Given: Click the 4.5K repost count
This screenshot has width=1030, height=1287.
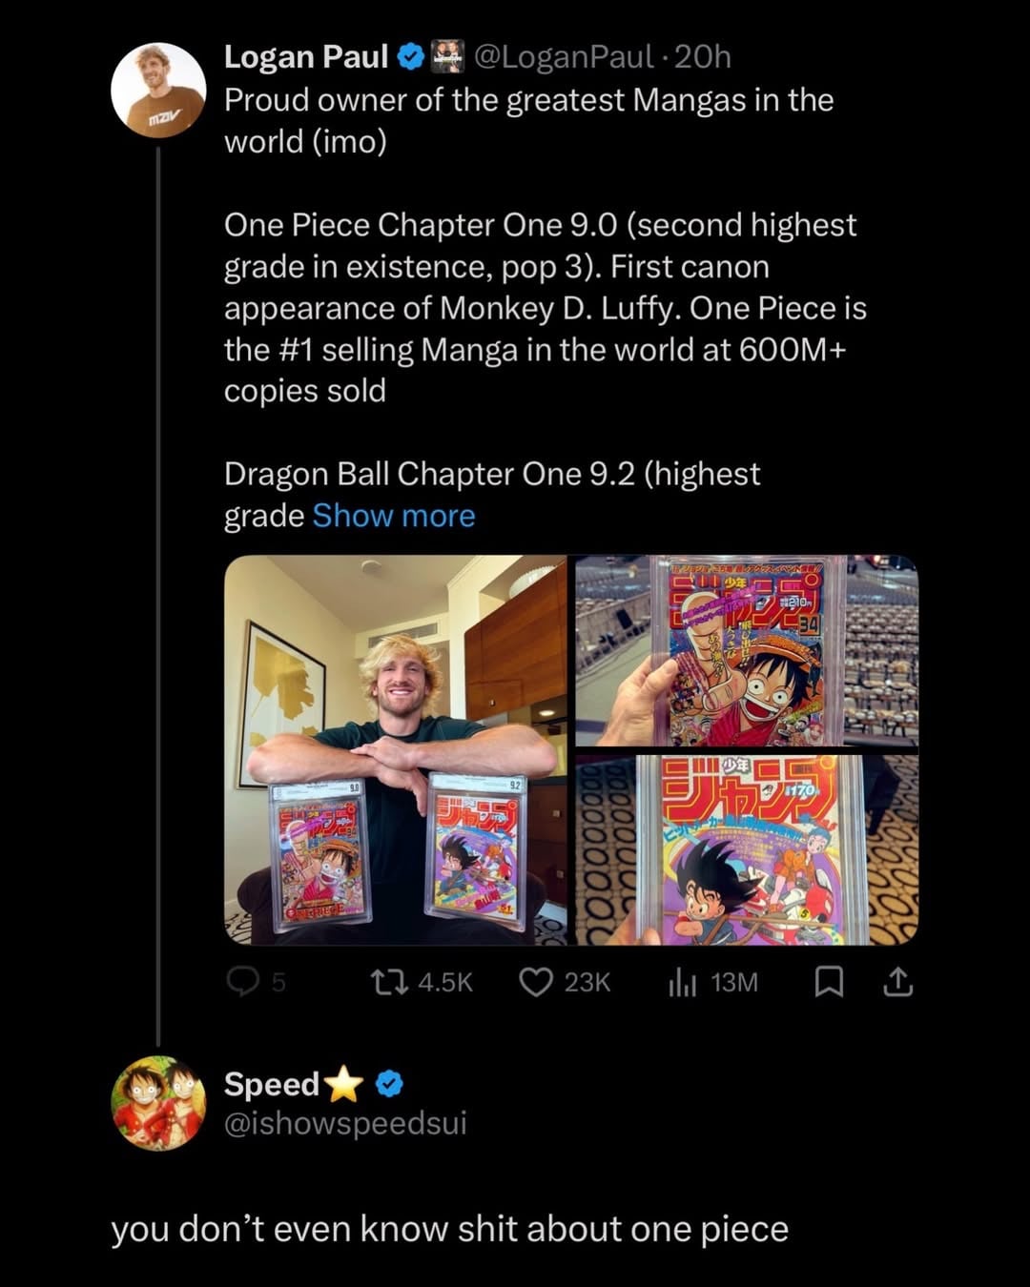Looking at the screenshot, I should coord(446,981).
